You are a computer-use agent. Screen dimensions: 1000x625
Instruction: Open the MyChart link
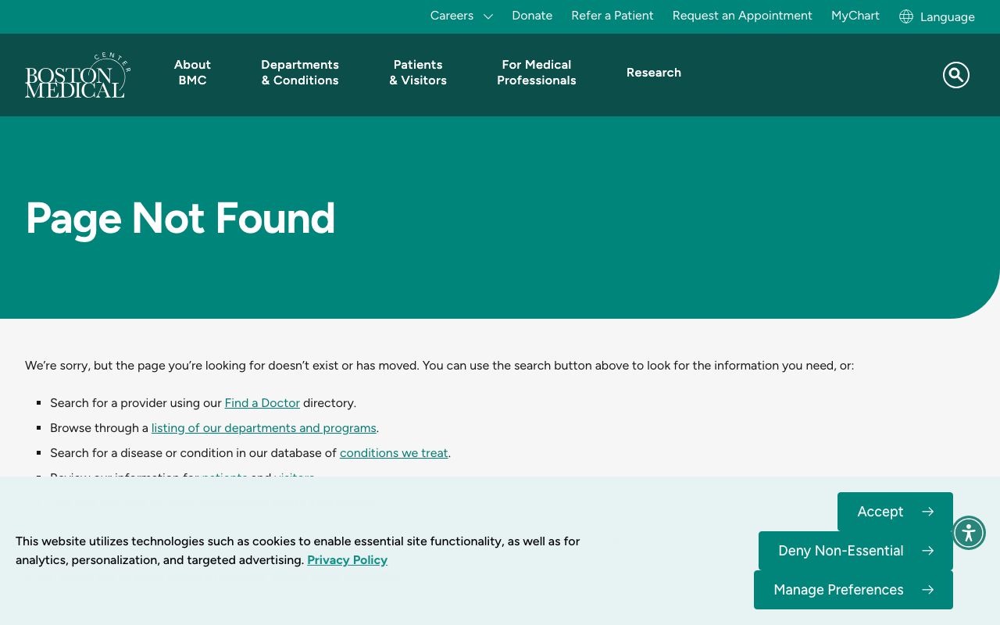[855, 16]
